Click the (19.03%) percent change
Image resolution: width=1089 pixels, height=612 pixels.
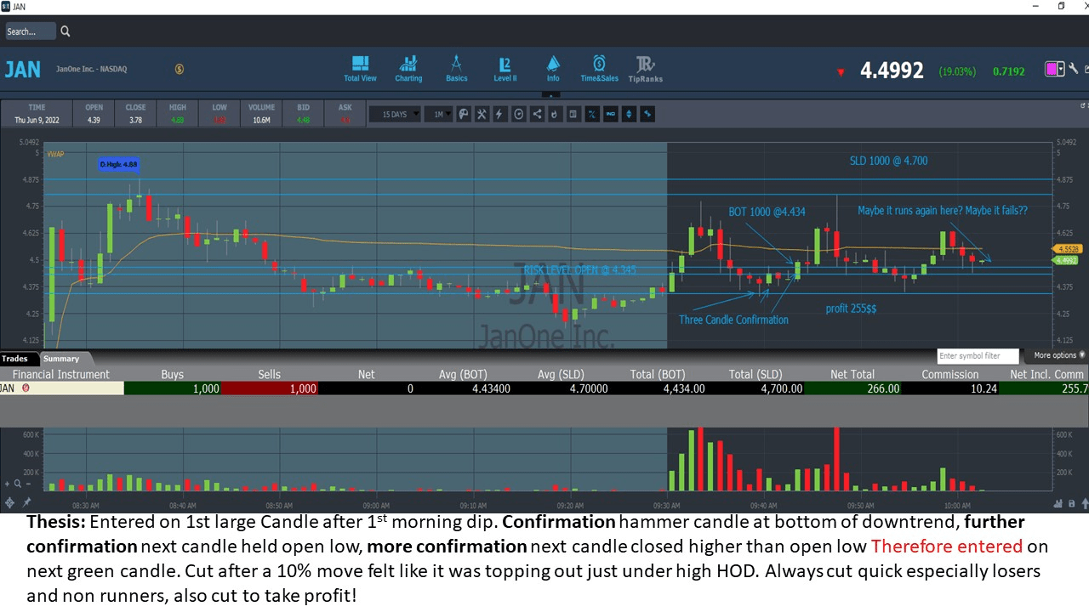coord(957,71)
